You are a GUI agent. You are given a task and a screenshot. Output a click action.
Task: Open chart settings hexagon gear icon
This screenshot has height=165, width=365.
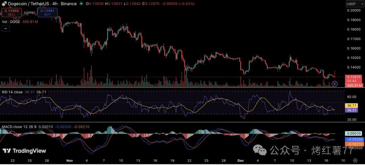[355, 160]
